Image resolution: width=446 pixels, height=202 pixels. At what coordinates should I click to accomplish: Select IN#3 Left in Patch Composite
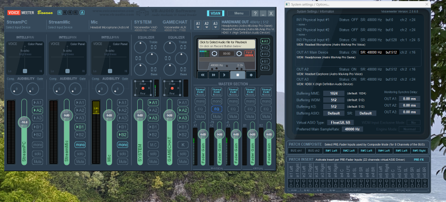(x=367, y=151)
